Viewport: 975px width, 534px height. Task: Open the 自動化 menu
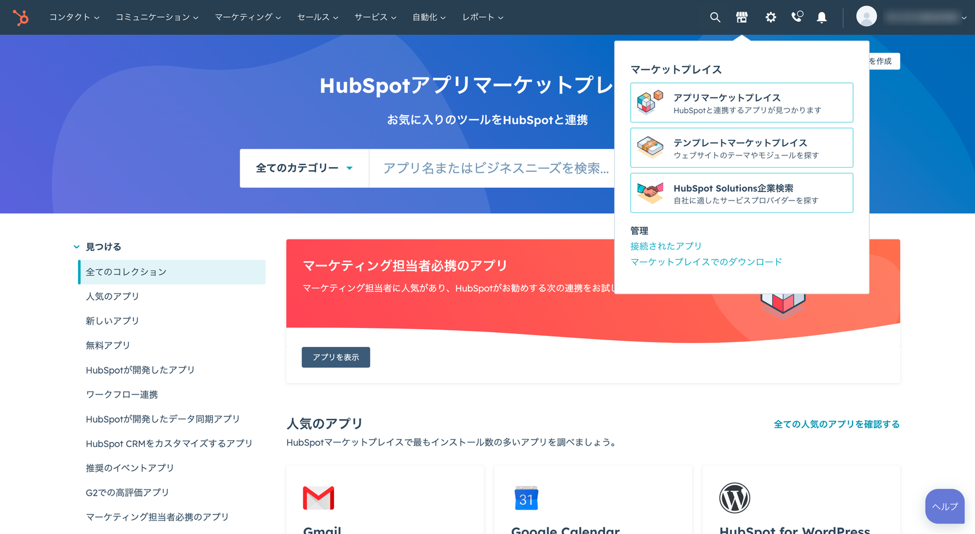(429, 17)
